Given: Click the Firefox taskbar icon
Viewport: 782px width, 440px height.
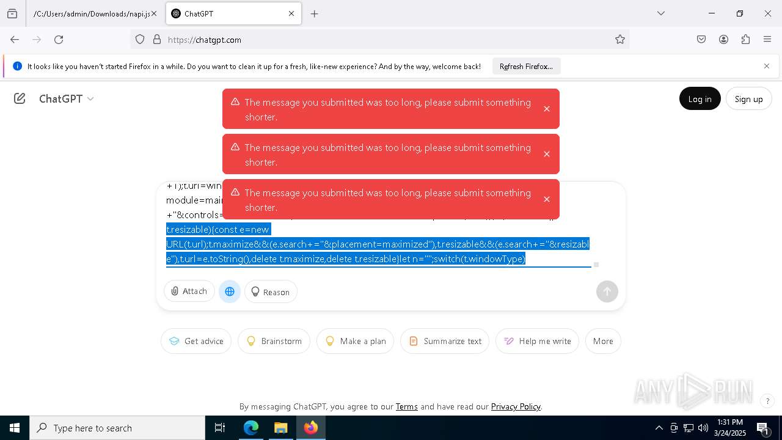Looking at the screenshot, I should pos(310,428).
